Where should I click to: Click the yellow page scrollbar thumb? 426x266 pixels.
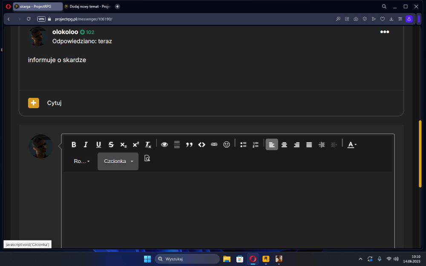420,154
